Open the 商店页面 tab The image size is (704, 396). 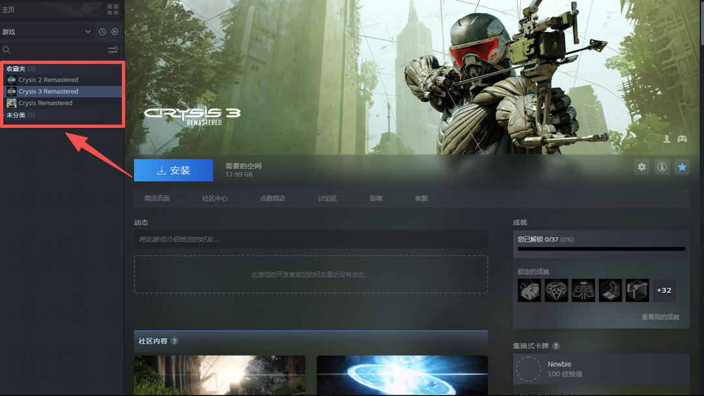click(156, 198)
